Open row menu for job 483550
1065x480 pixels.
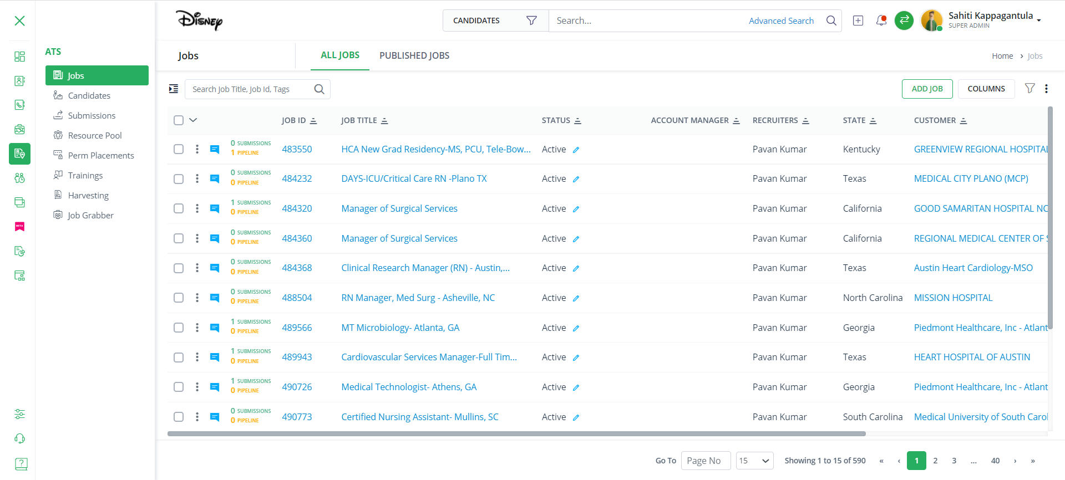tap(197, 149)
